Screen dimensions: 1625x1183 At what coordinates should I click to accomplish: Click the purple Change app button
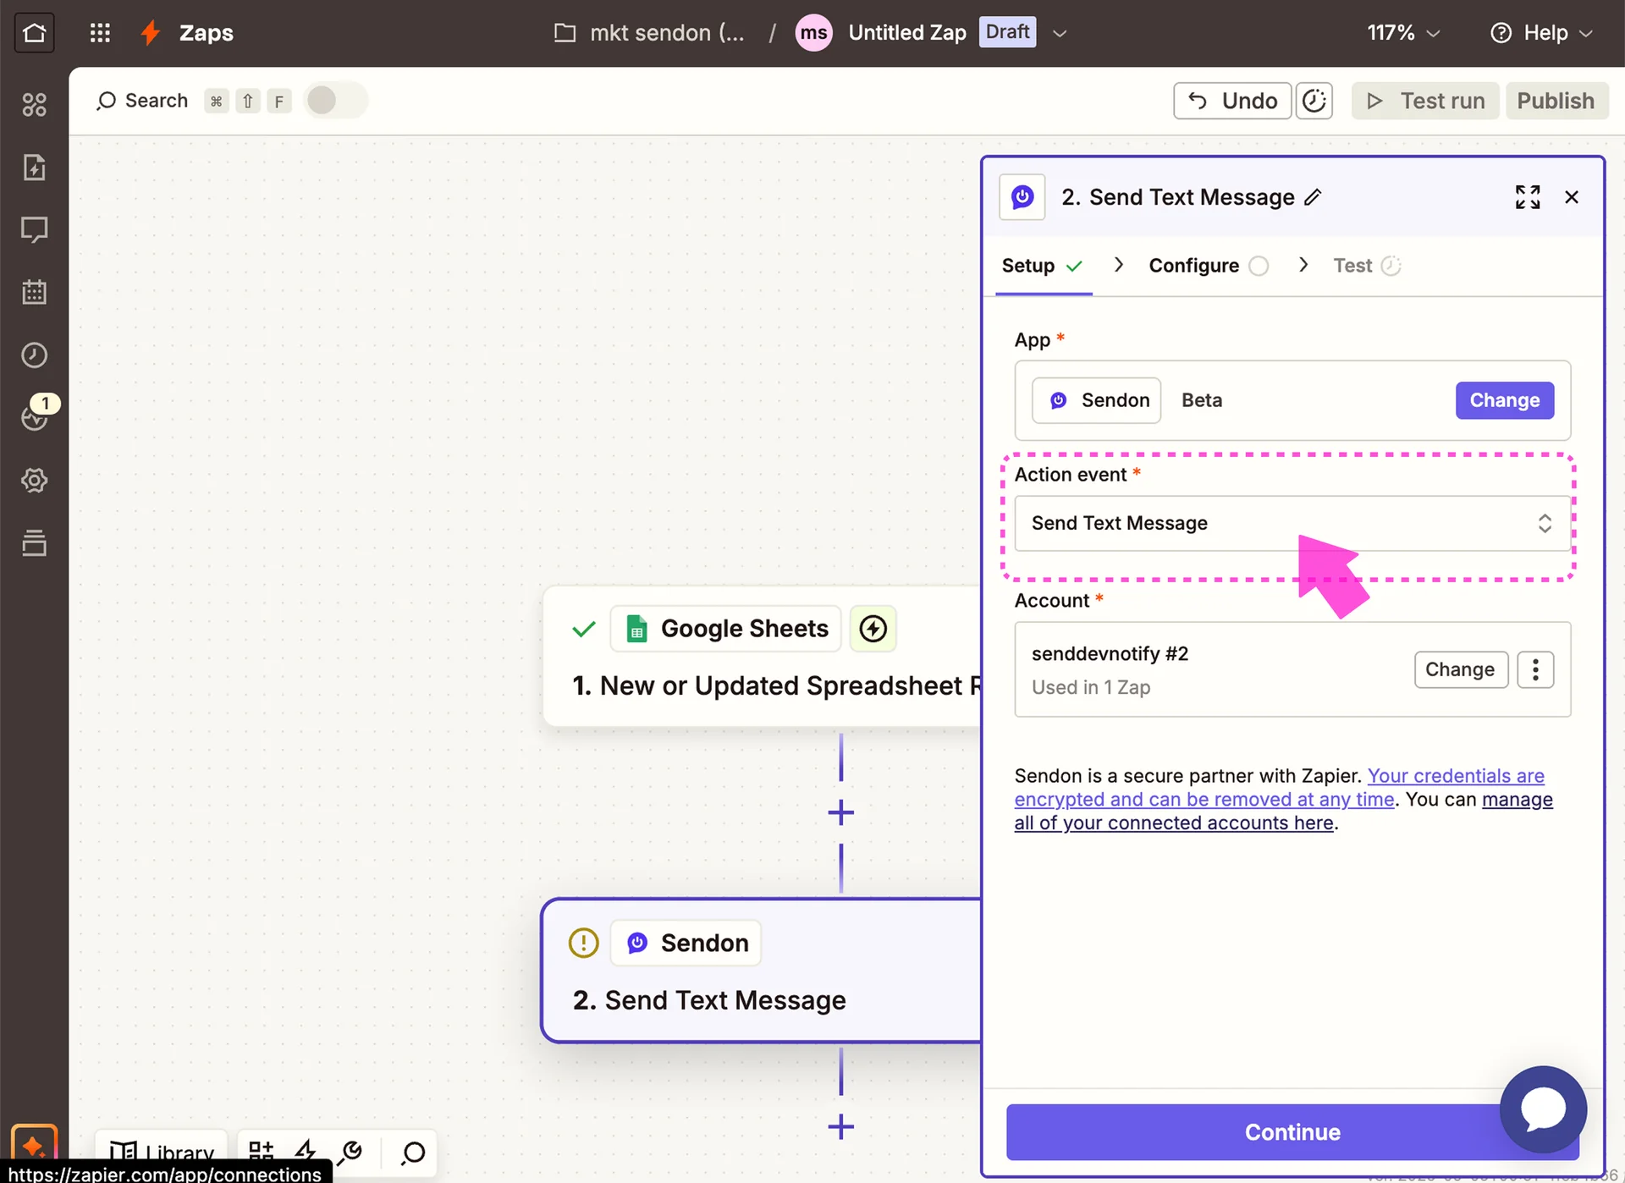[1504, 400]
